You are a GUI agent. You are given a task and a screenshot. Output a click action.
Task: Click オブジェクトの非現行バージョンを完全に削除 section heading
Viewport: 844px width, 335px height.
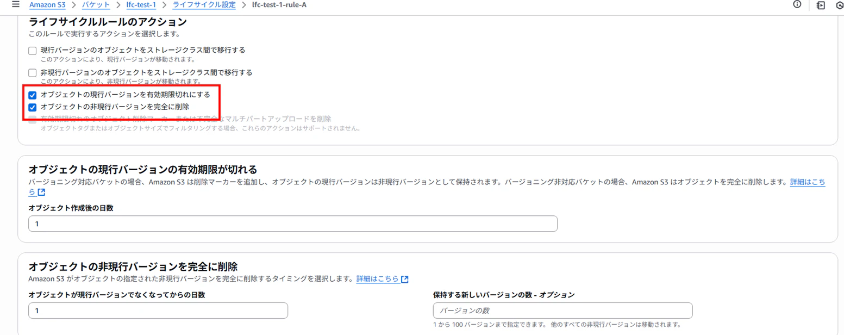(x=133, y=266)
